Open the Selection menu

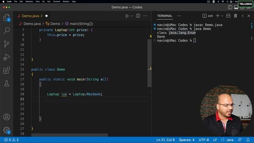(x=29, y=2)
